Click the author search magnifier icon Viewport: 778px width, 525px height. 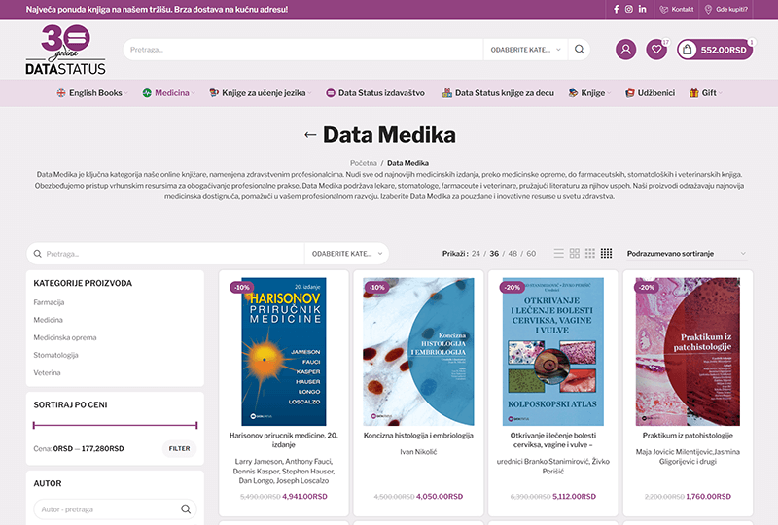(186, 509)
